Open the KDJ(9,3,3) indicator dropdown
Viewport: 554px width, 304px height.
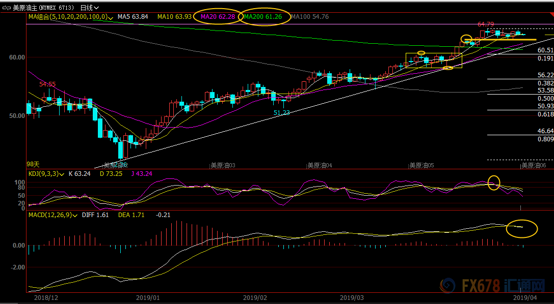click(x=62, y=174)
